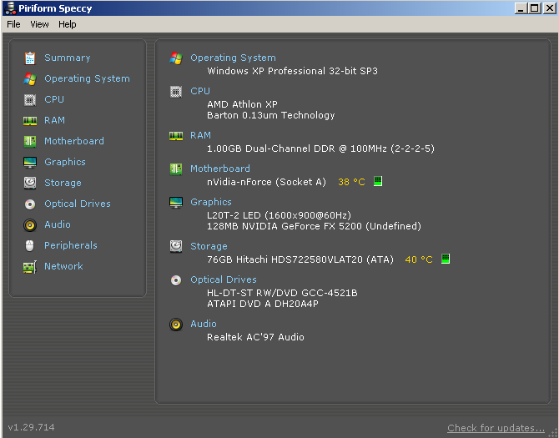Click the Network card icon in sidebar
The image size is (559, 438).
pos(30,267)
